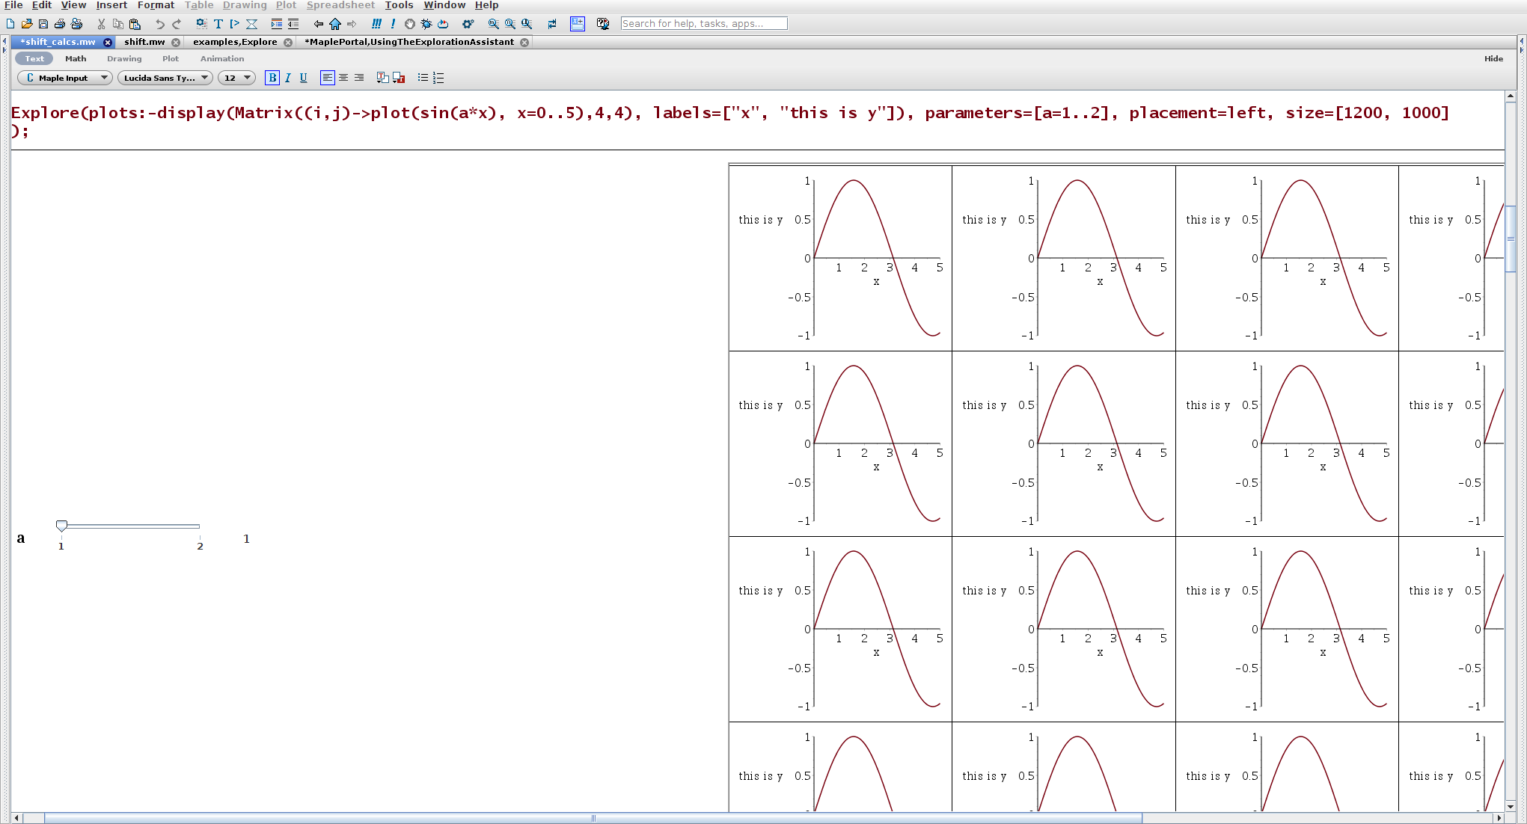Viewport: 1527px width, 824px height.
Task: Close the shift_calcs.mw tab
Action: [108, 43]
